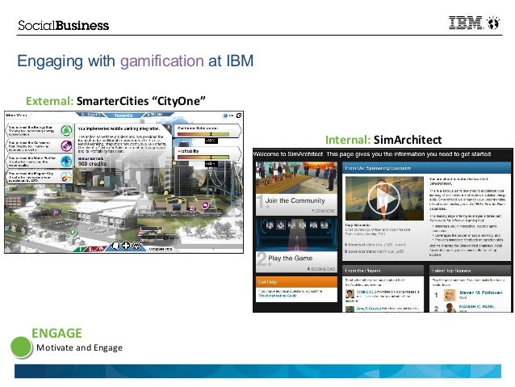Play the Sponsoring Executive video
Screen dimensions: 515x387
pyautogui.click(x=383, y=198)
